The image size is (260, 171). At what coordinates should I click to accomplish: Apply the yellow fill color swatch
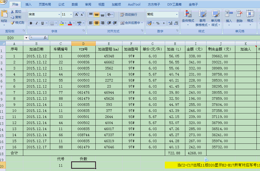(61, 23)
